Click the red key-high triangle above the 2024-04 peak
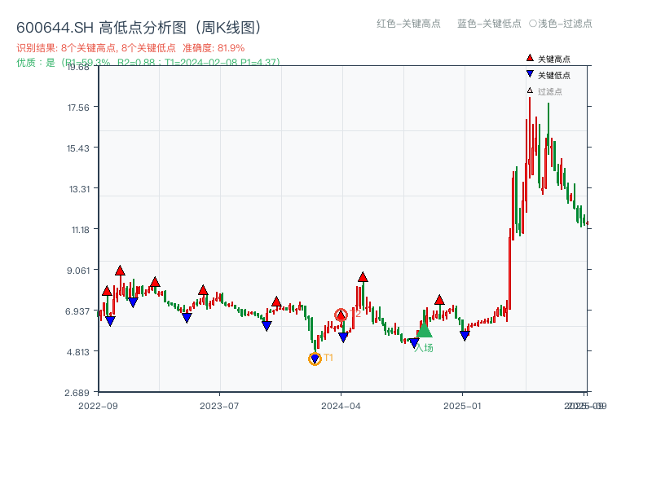The height and width of the screenshot is (489, 652). tap(361, 277)
